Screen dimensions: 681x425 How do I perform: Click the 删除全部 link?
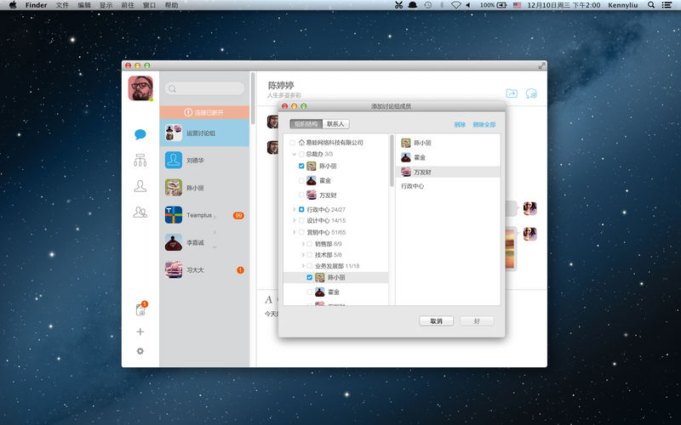coord(484,124)
